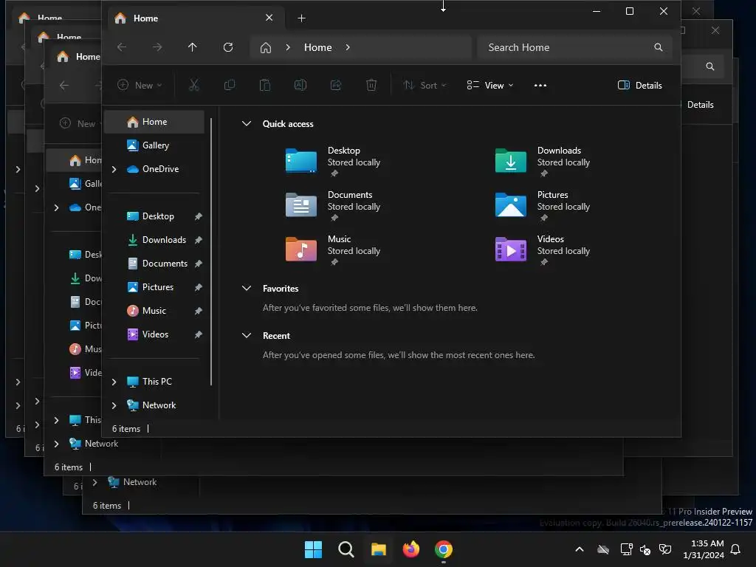Select Videos in navigation pane
Screen dimensions: 756x567
point(154,334)
